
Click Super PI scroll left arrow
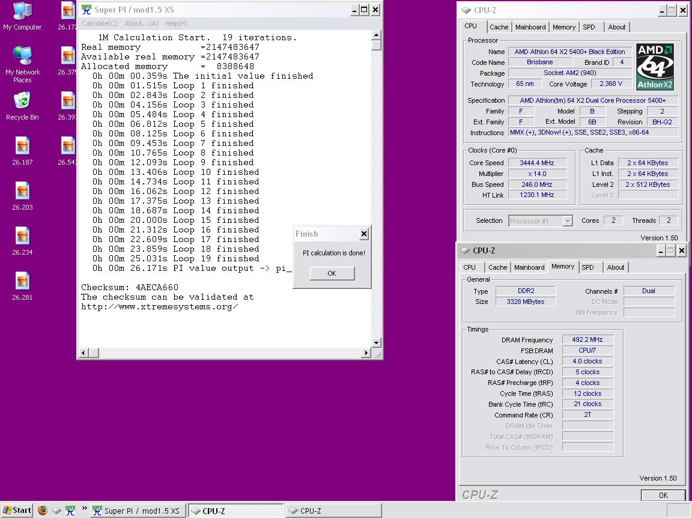tap(83, 353)
